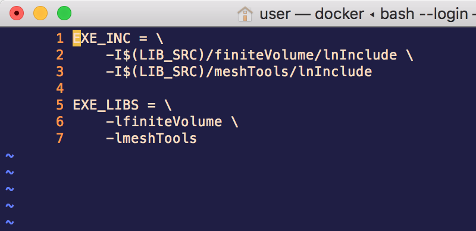Click the green zoom window button
476x231 pixels.
64,14
